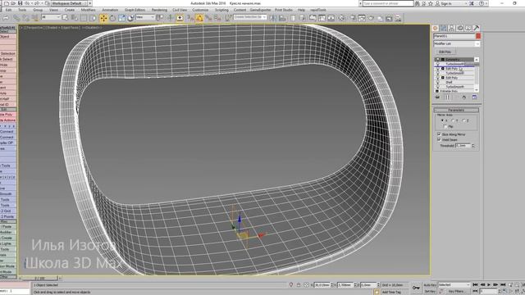Click the Align tool icon
The image size is (525, 295).
pyautogui.click(x=282, y=18)
